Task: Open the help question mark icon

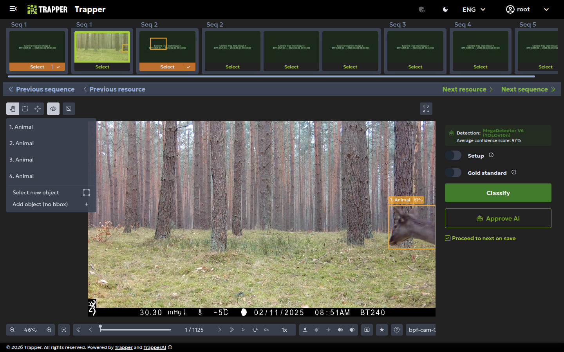Action: pos(397,330)
